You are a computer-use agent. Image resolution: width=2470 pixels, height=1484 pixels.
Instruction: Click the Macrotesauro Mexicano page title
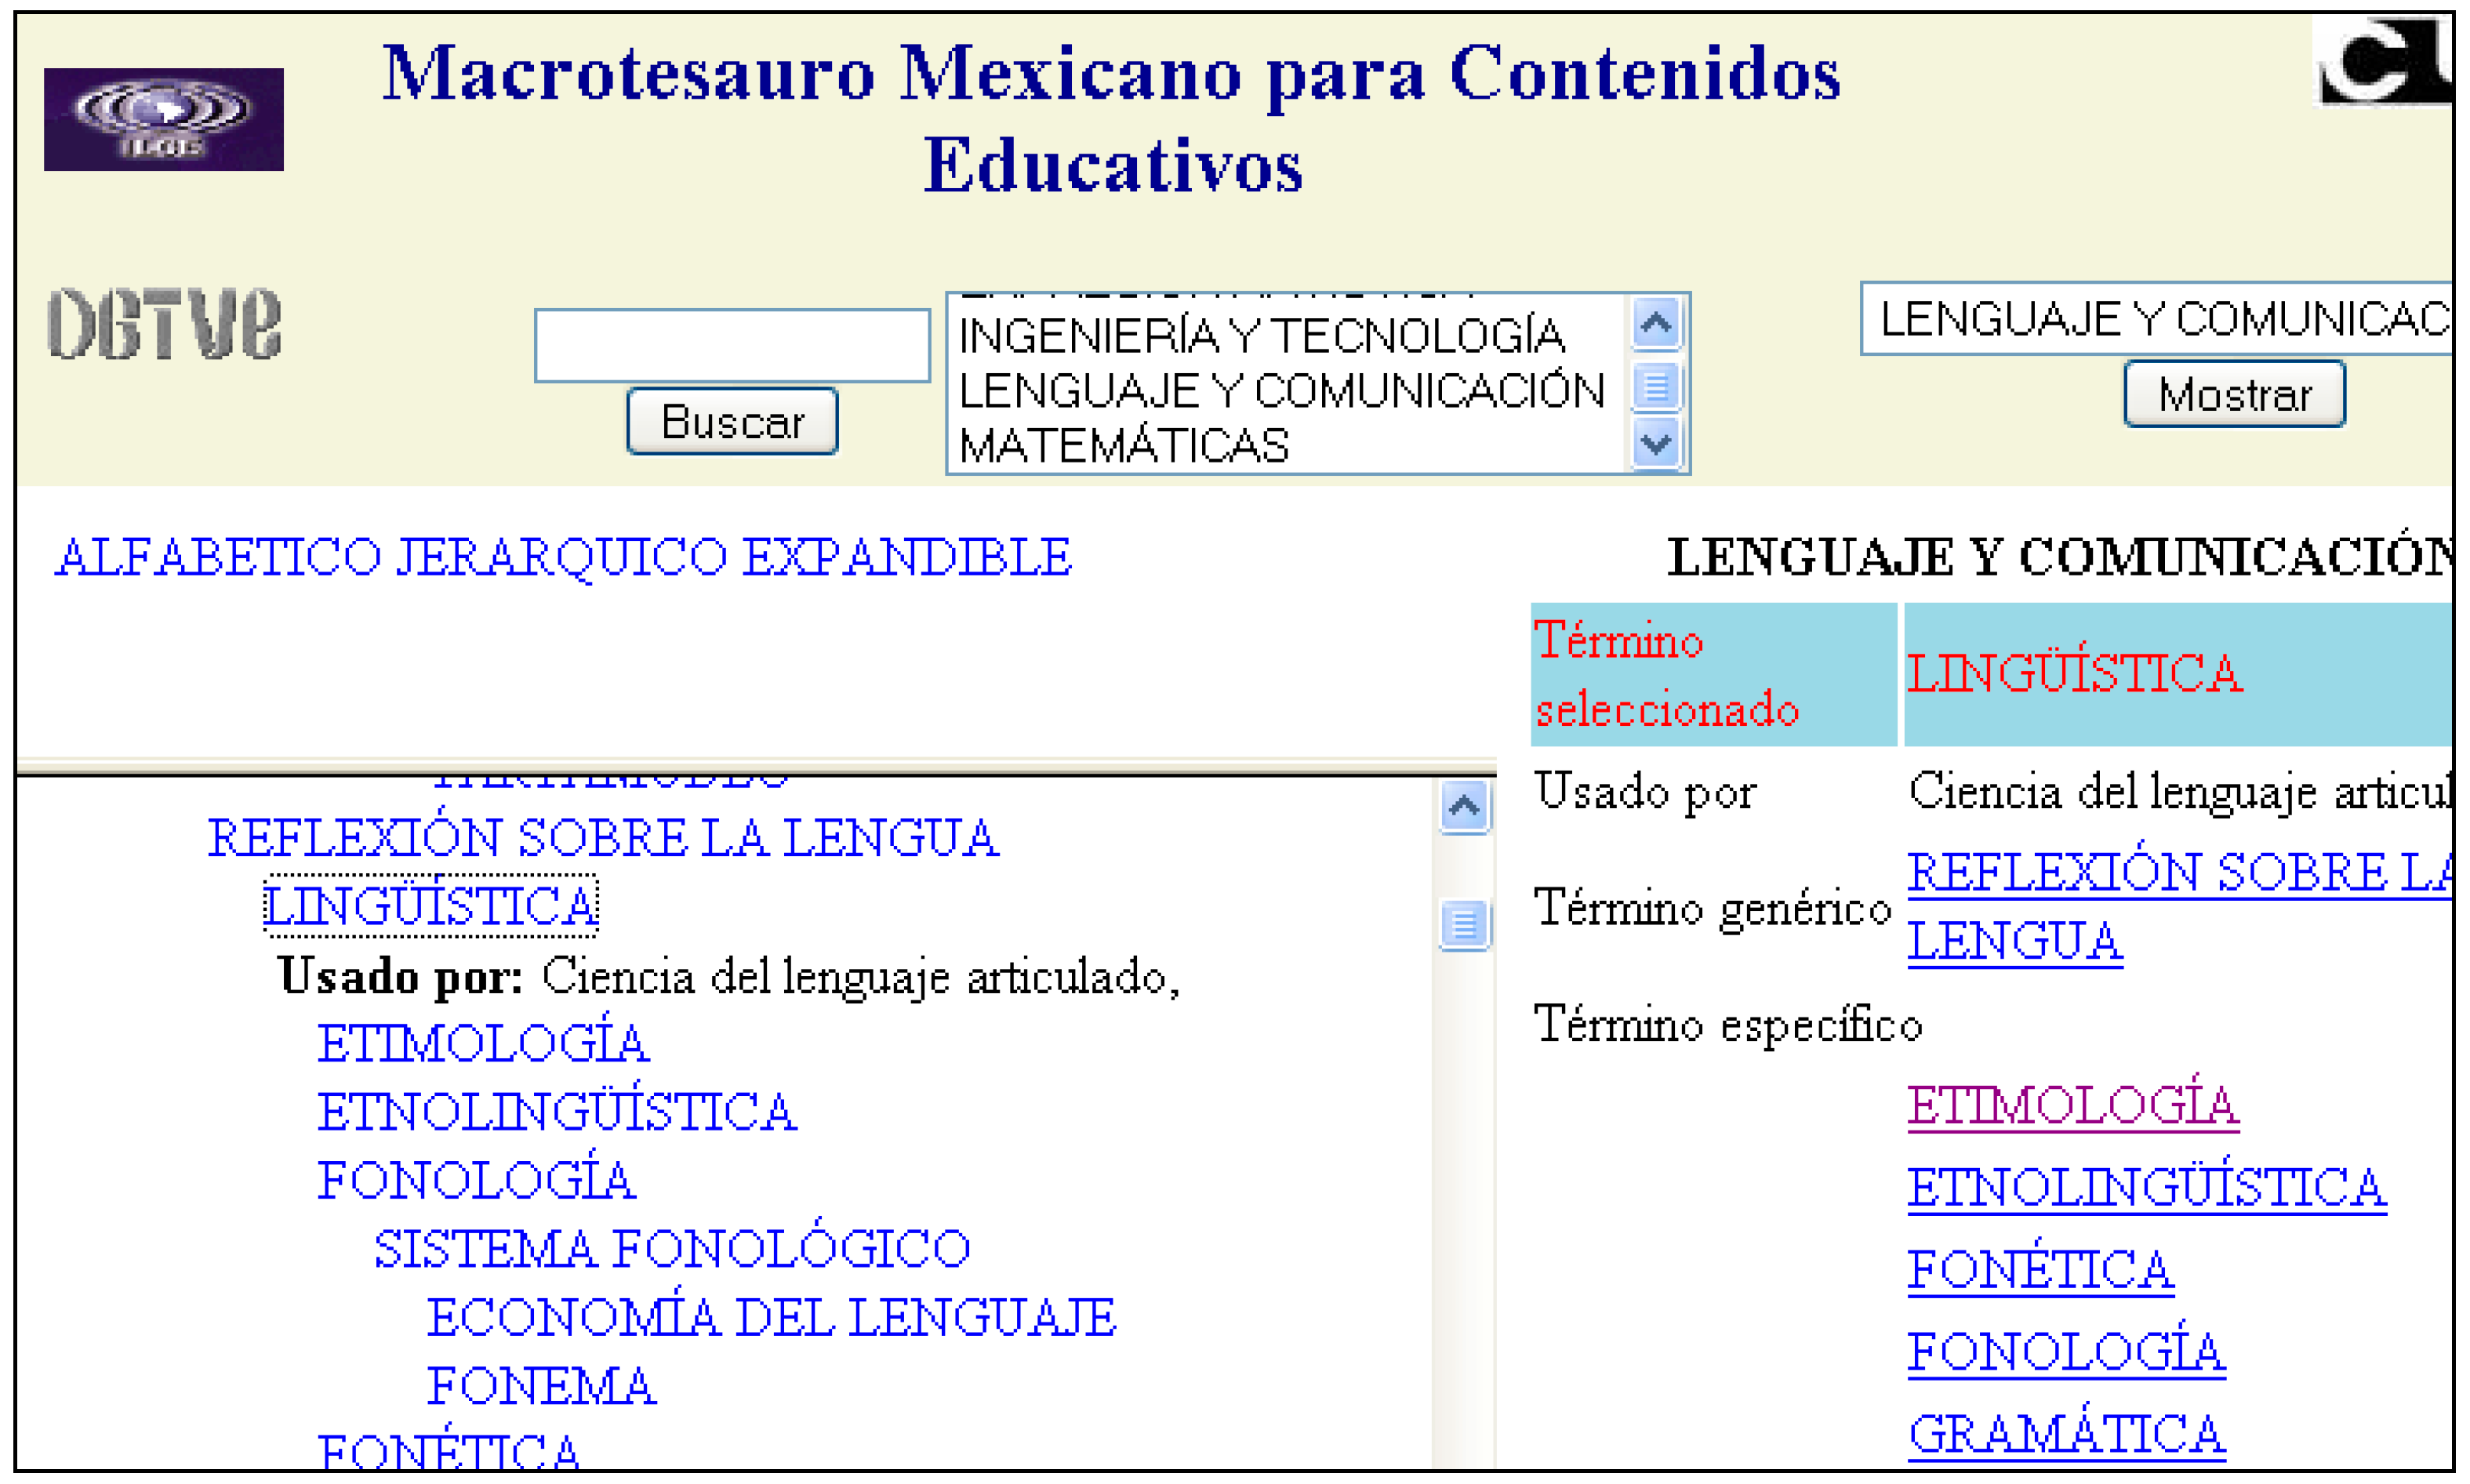click(x=1112, y=118)
